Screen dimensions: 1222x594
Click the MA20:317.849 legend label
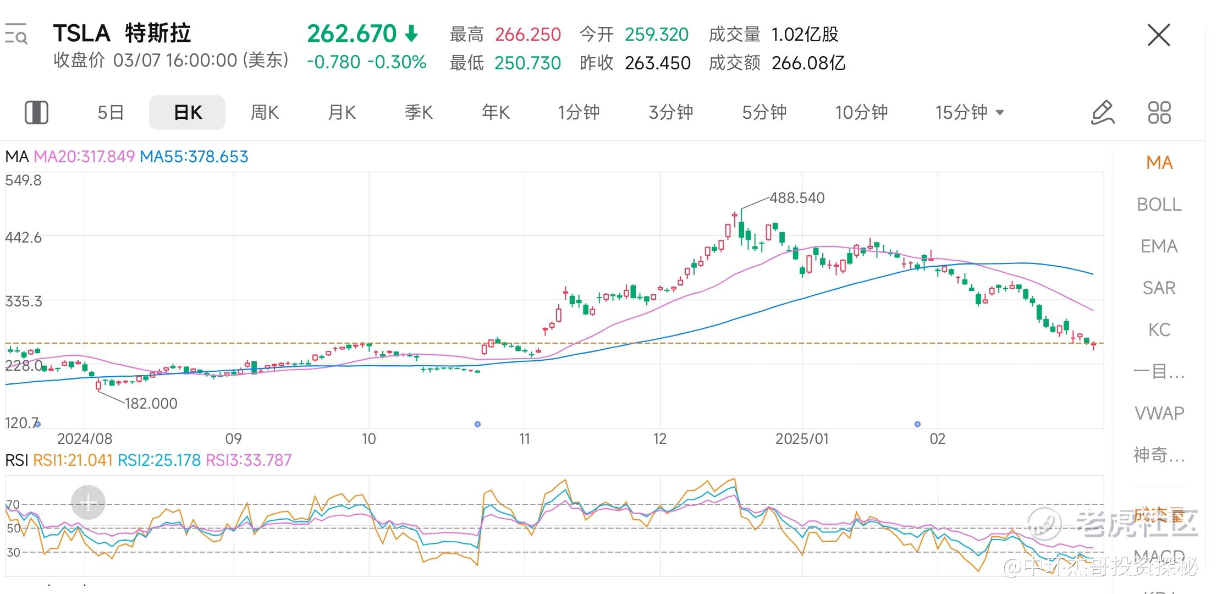click(x=84, y=157)
